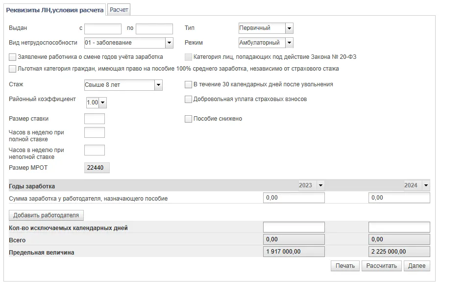Focus the Размер ставки input field

pos(95,119)
